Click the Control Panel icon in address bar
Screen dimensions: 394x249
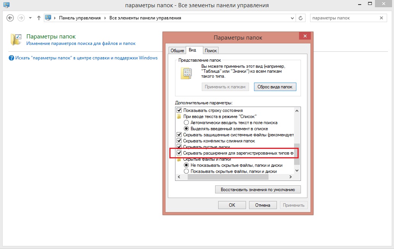tap(48, 18)
